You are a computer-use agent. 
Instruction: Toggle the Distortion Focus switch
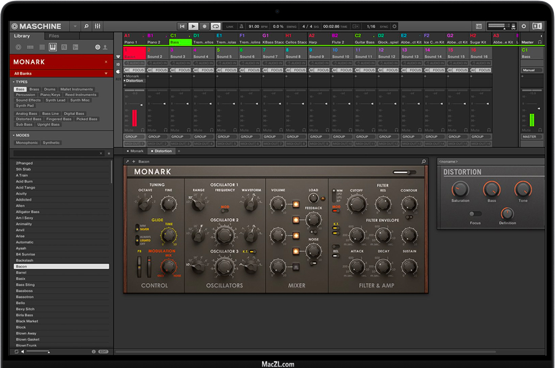(x=475, y=214)
